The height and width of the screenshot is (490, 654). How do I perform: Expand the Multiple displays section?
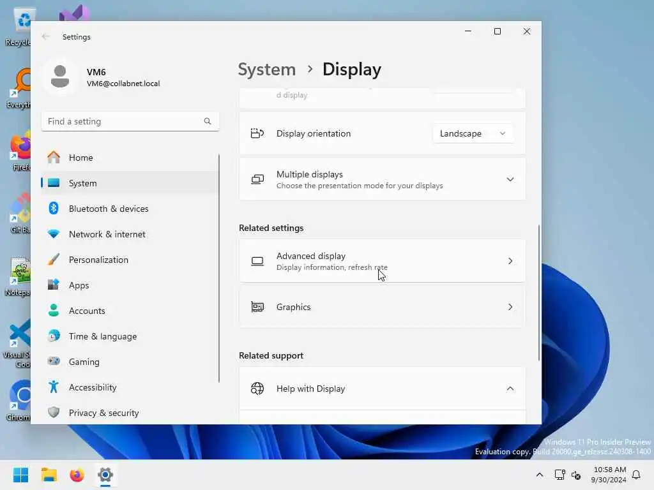(382, 179)
